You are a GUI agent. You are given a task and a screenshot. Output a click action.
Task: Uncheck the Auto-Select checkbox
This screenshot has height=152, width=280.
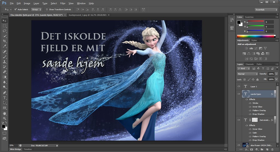(x=16, y=10)
